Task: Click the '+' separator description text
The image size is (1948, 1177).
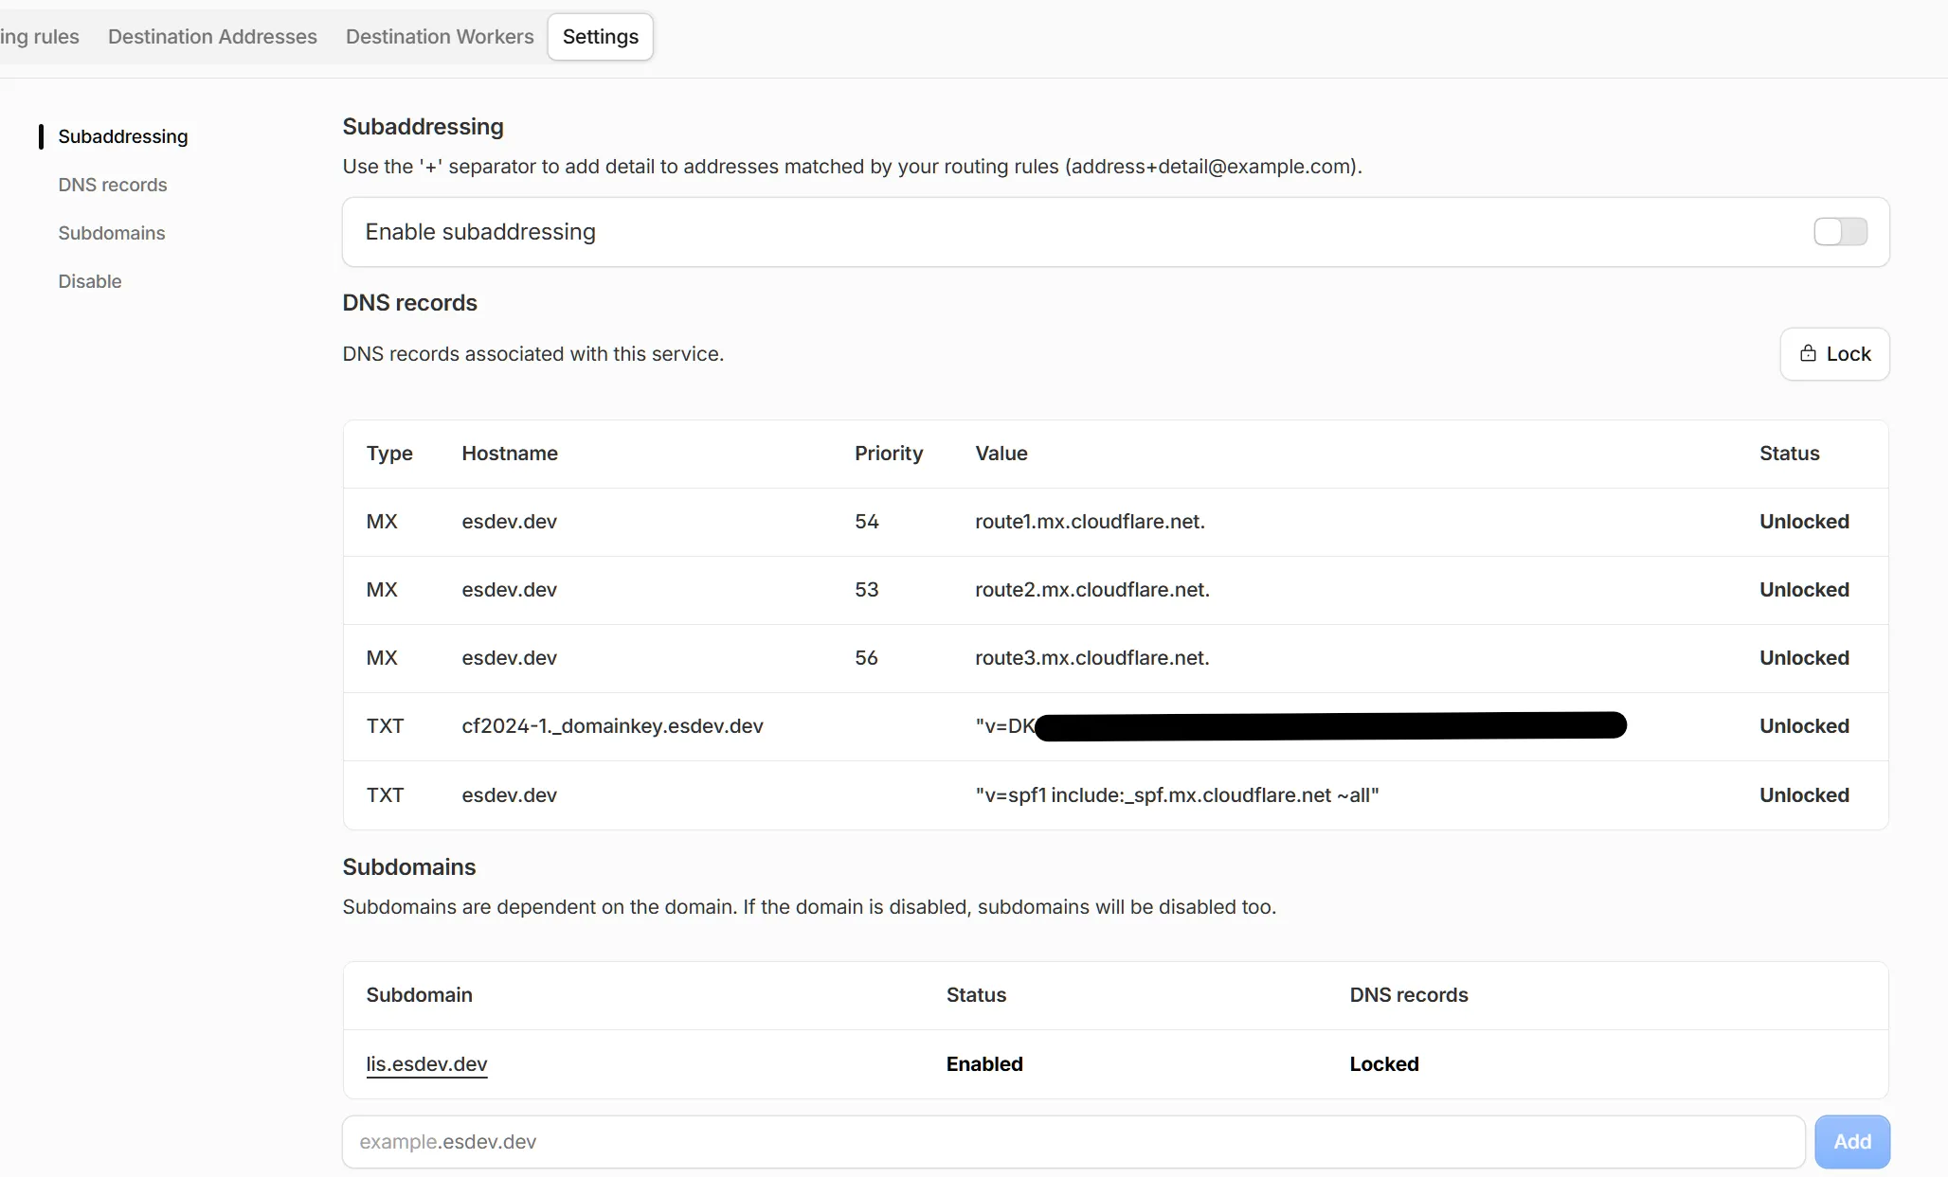Action: tap(852, 167)
